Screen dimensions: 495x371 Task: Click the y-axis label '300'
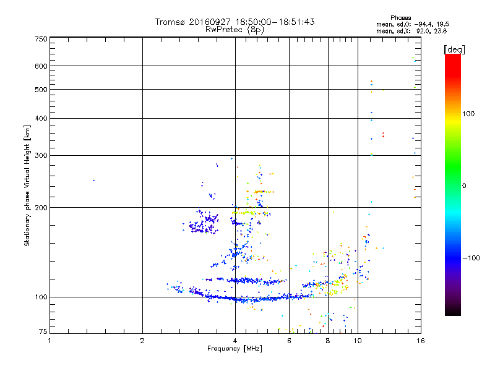click(x=41, y=156)
